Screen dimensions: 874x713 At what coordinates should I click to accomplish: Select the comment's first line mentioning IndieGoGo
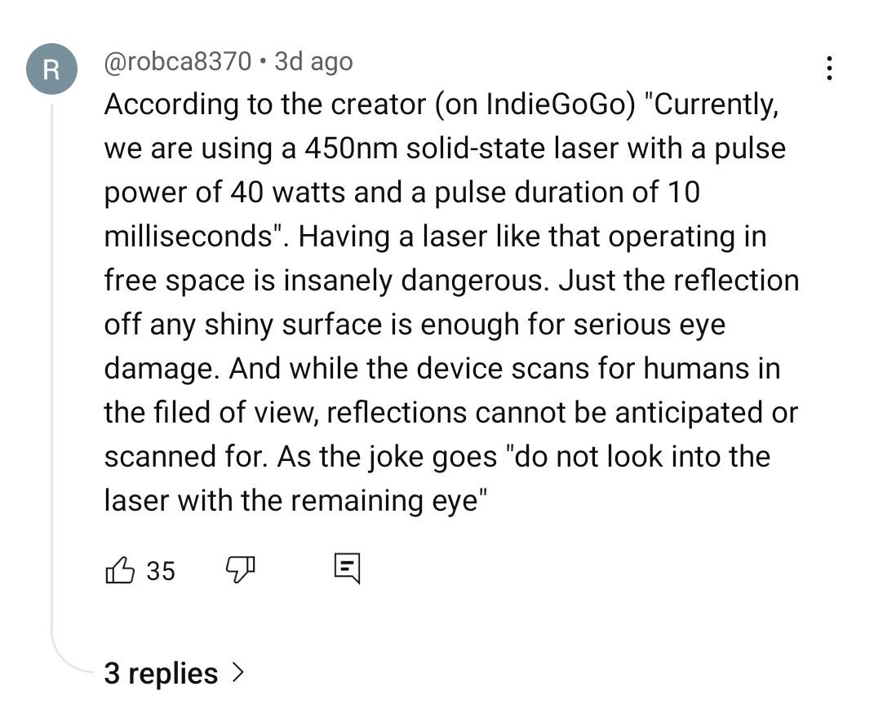441,104
